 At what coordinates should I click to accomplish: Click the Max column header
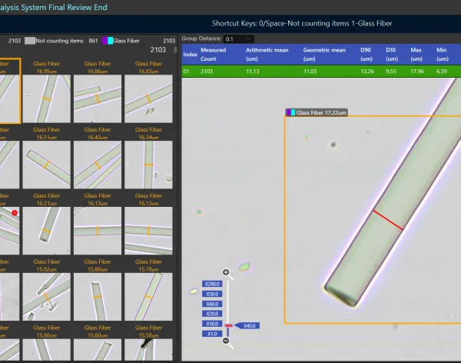coord(416,54)
